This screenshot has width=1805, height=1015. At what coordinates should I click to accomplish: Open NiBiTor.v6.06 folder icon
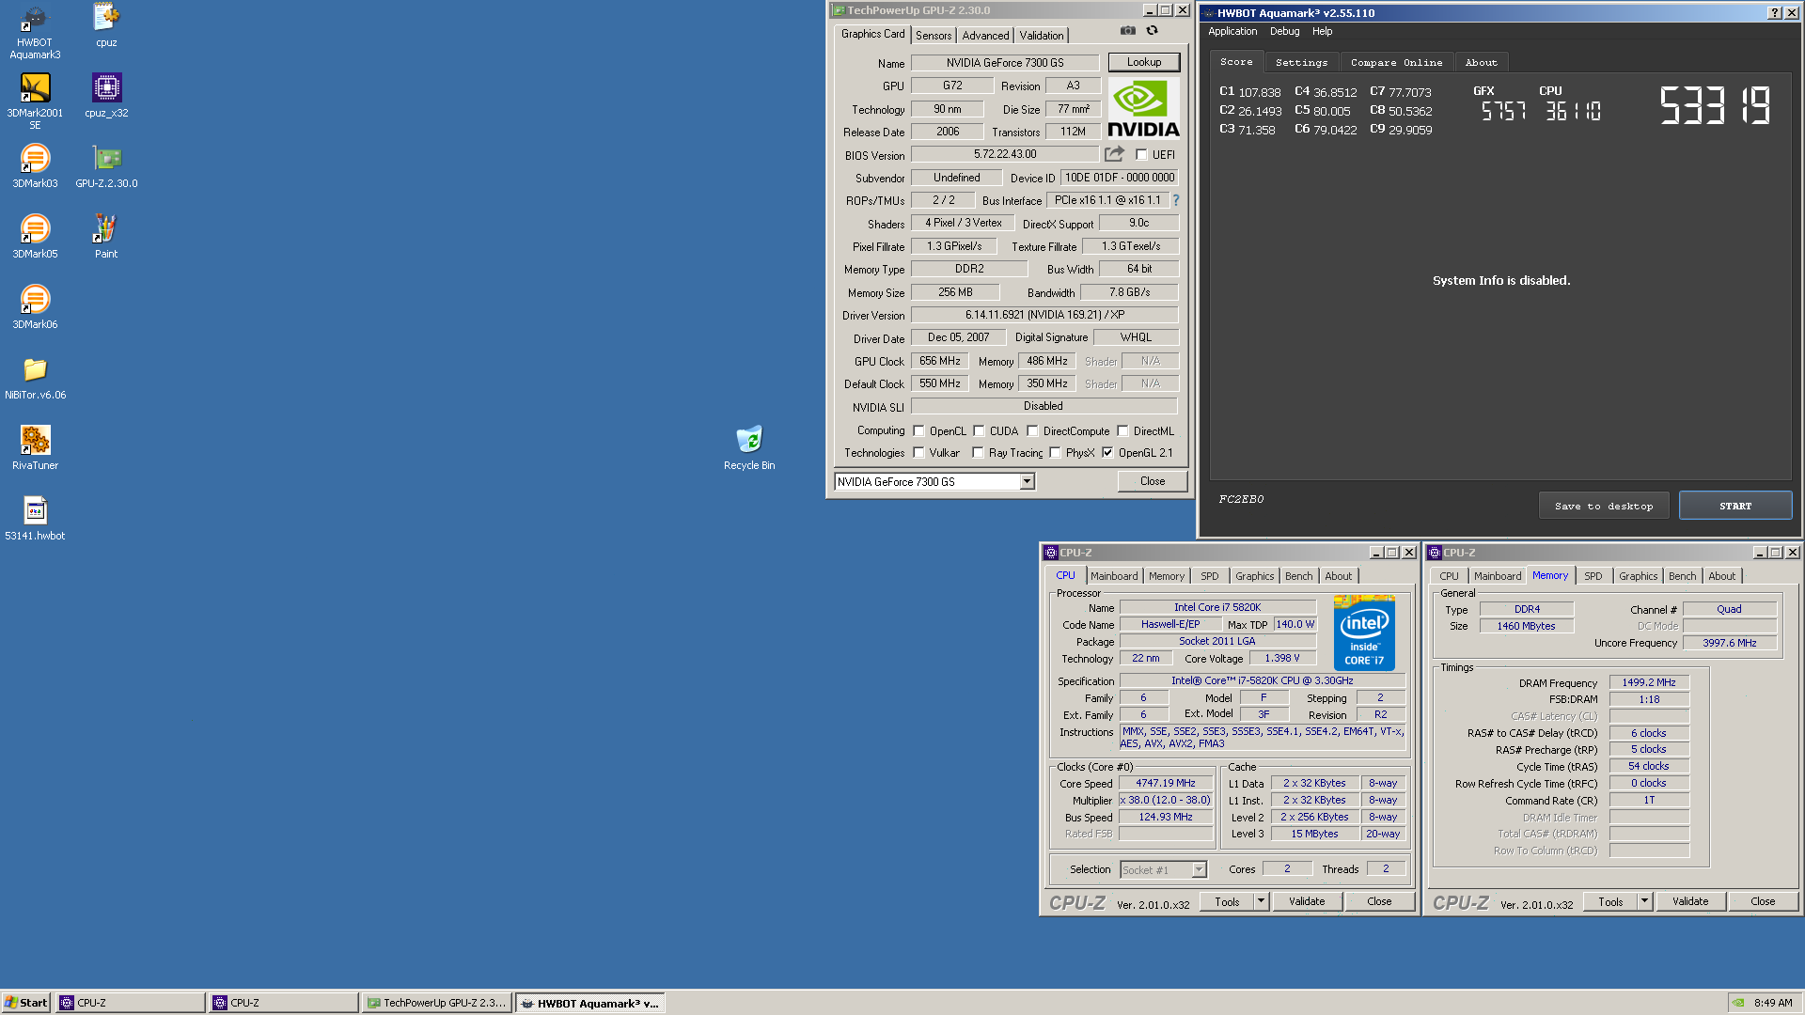(35, 378)
